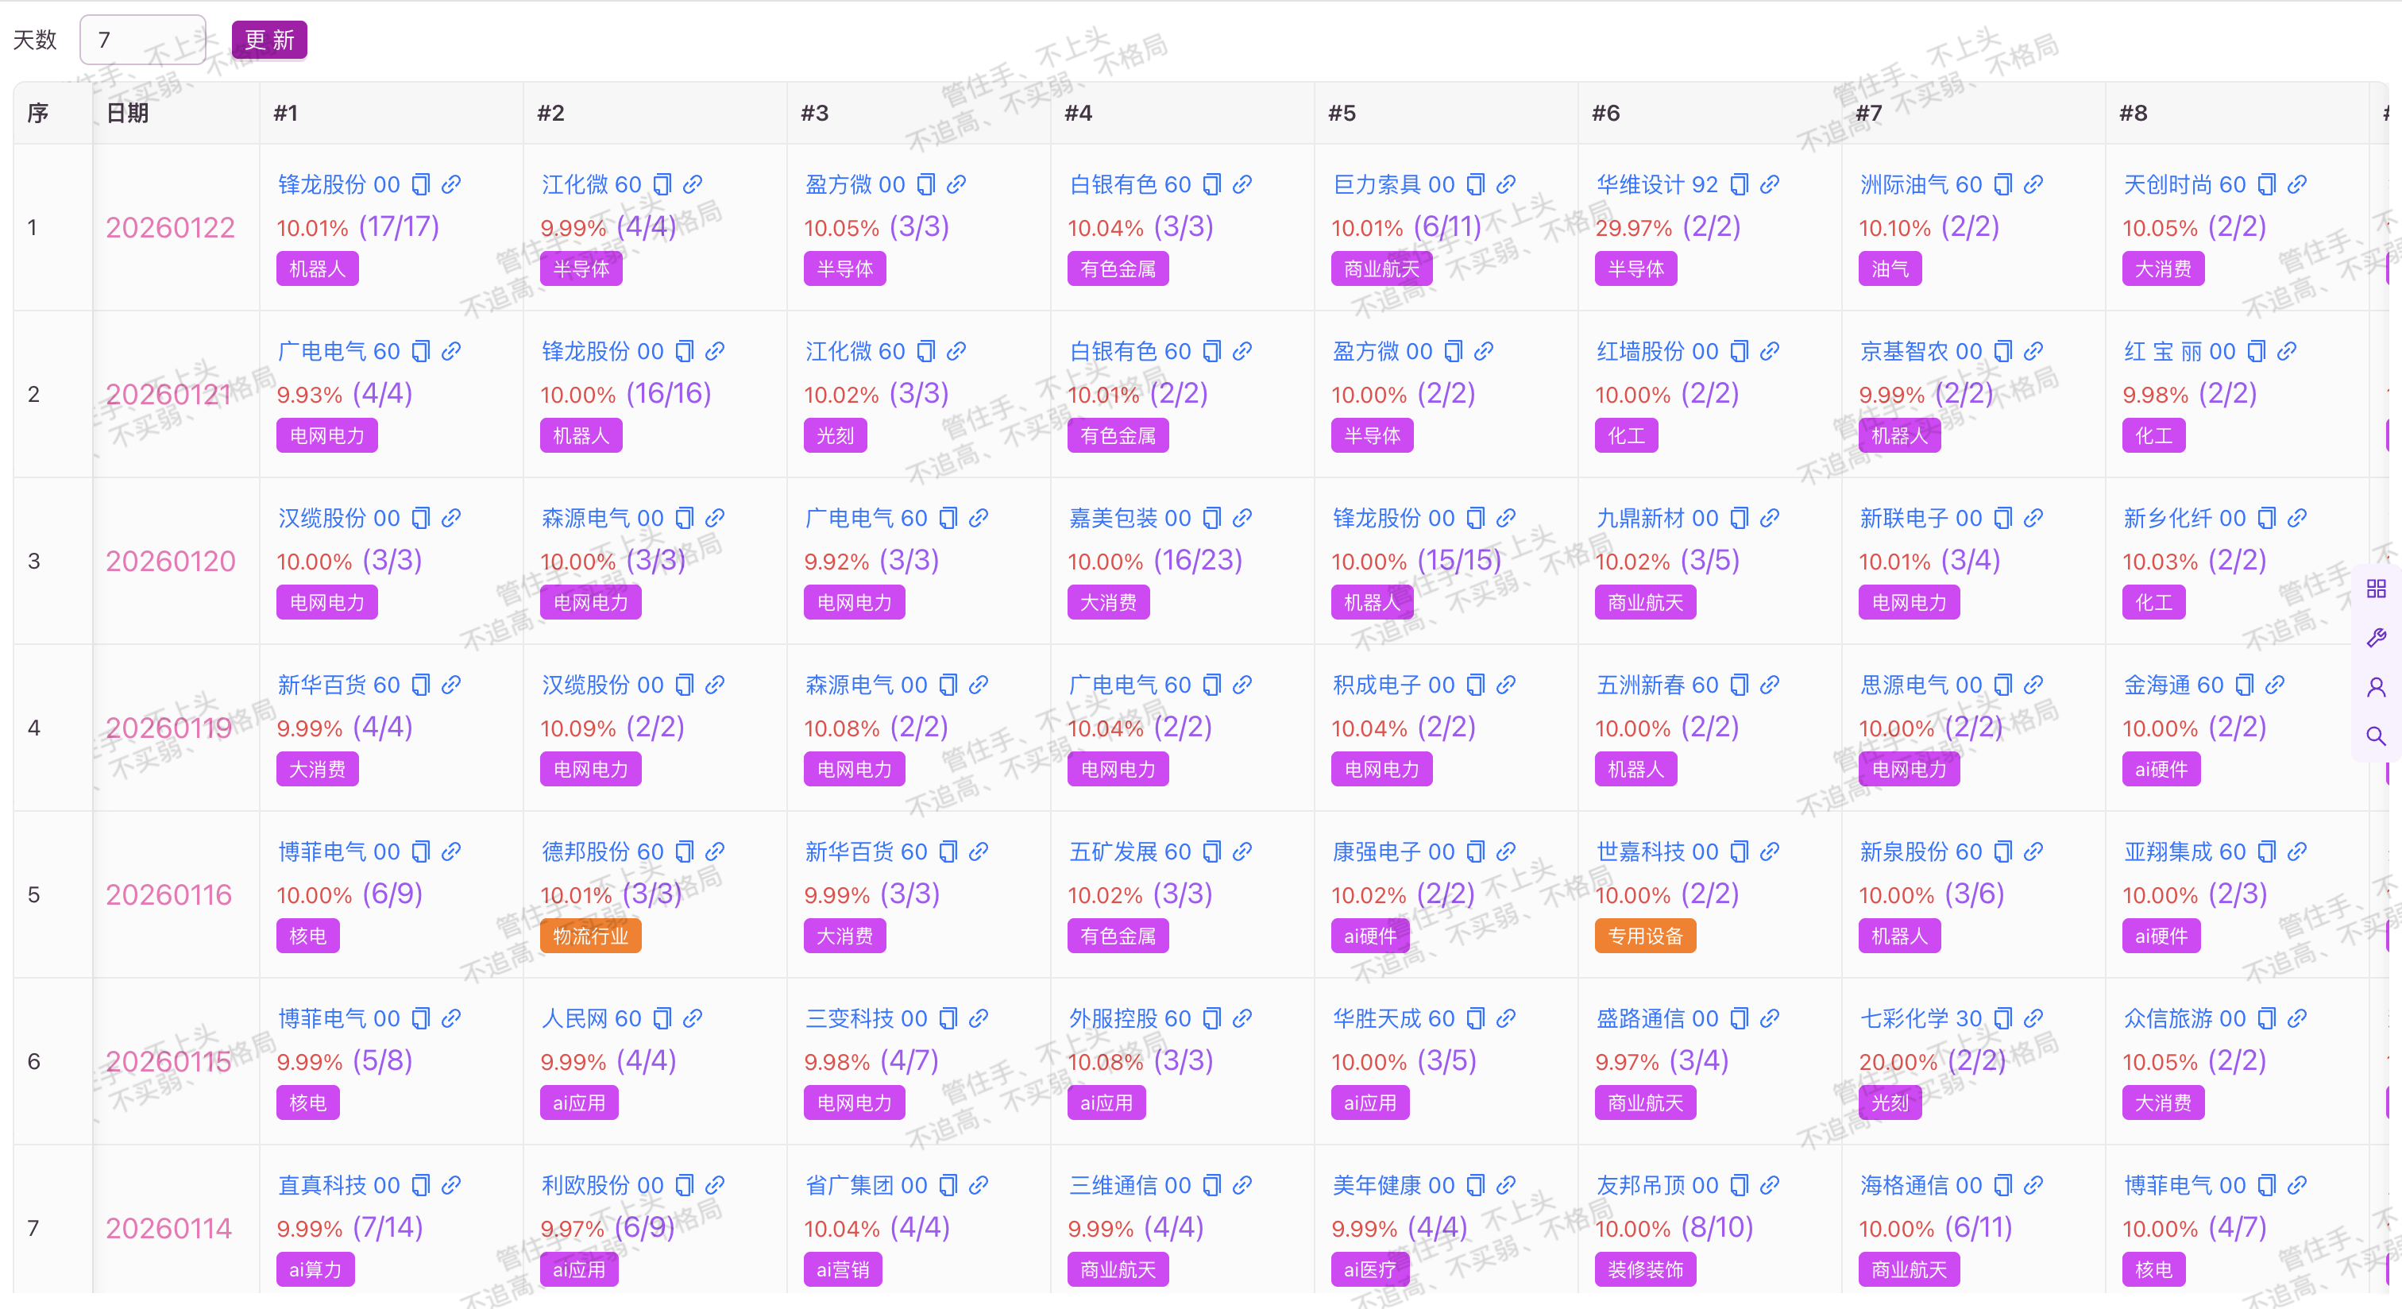2402x1309 pixels.
Task: Open the user profile icon in sidebar
Action: tap(2376, 687)
